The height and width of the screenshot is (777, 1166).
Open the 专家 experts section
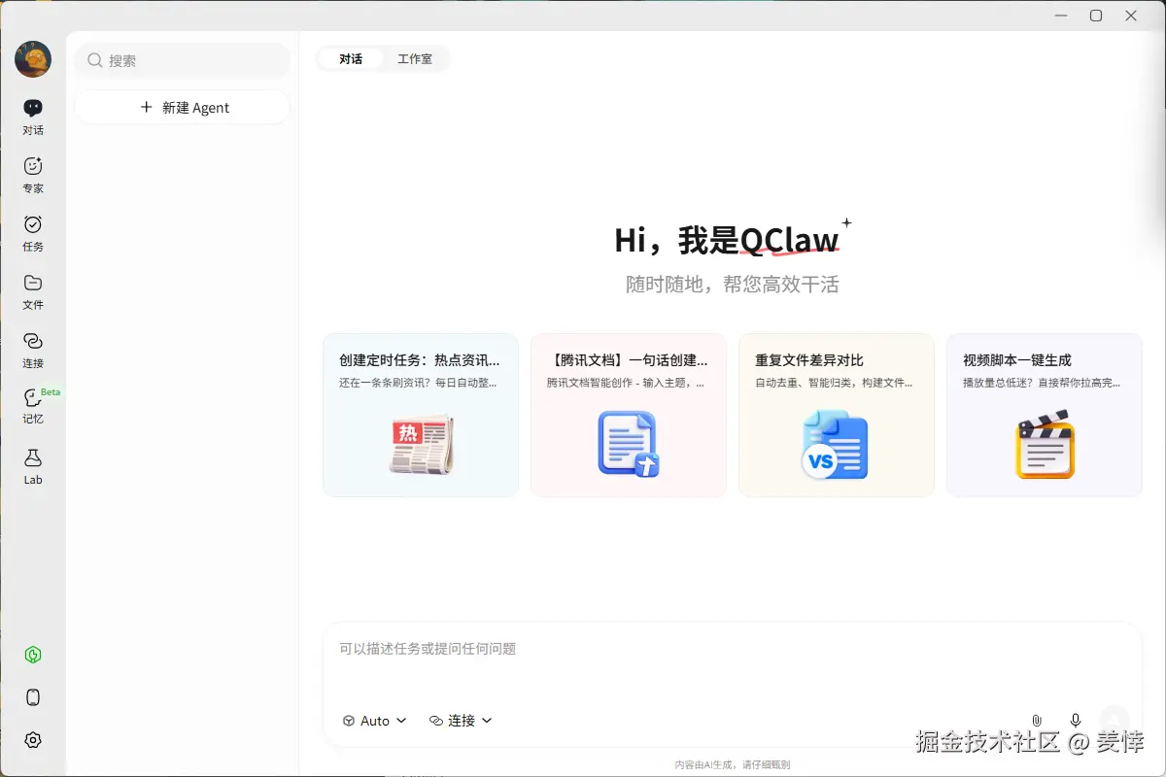(33, 175)
